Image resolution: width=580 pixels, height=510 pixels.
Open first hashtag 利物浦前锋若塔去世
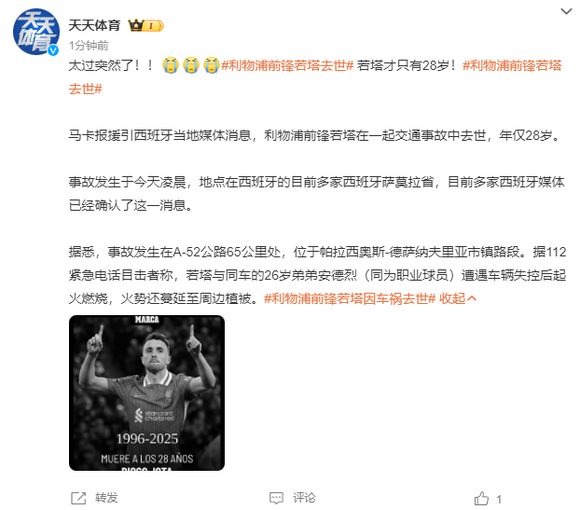click(x=287, y=66)
